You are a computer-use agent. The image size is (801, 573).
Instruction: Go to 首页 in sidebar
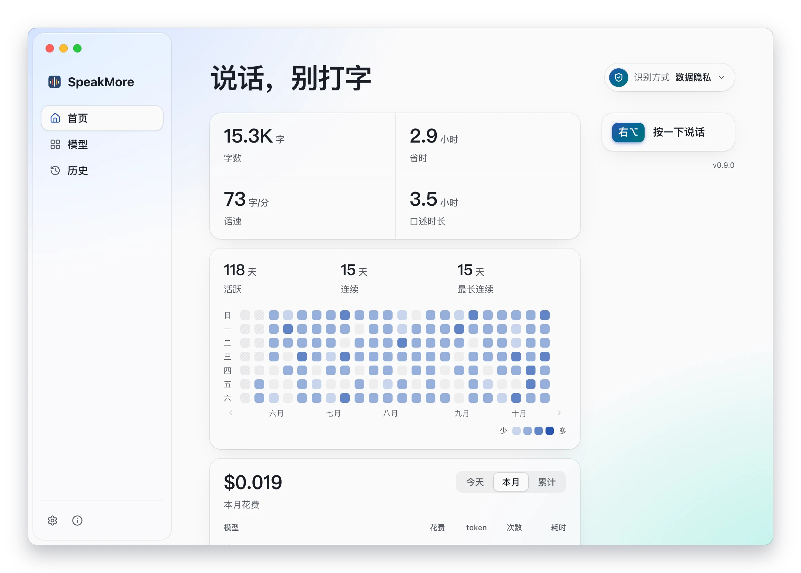(x=102, y=118)
